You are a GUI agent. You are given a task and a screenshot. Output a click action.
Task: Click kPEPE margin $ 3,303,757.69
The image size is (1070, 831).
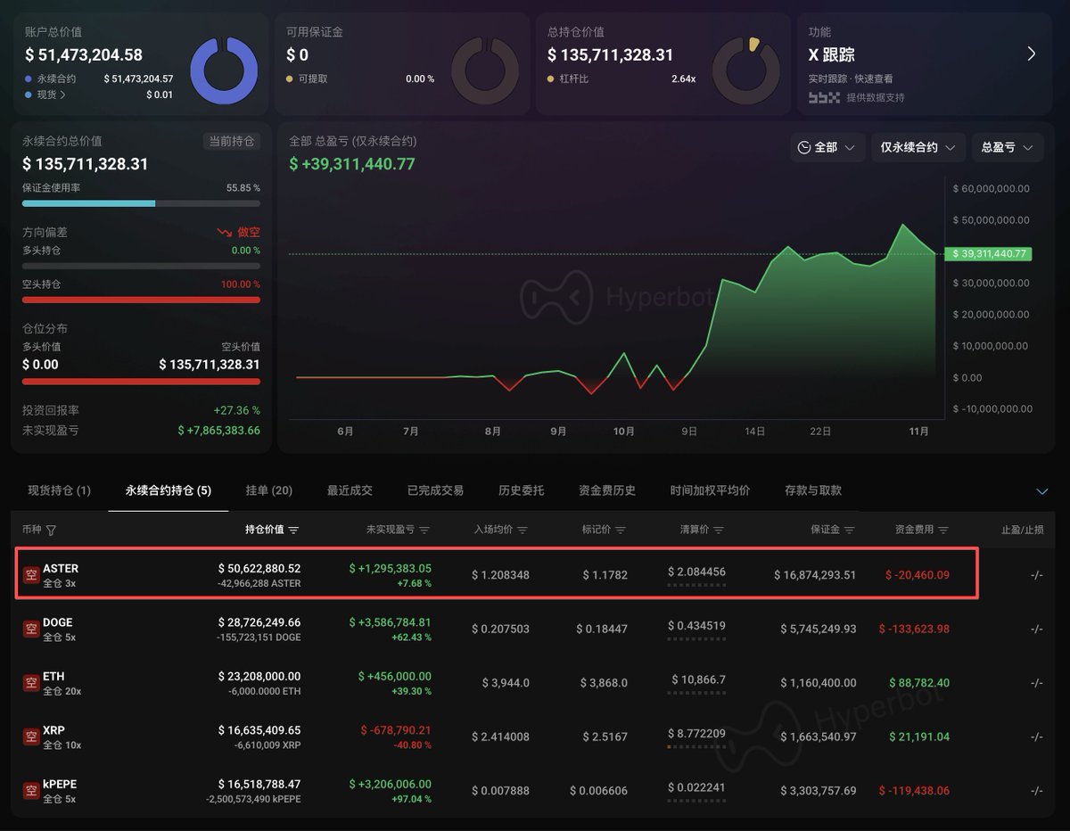[x=819, y=791]
